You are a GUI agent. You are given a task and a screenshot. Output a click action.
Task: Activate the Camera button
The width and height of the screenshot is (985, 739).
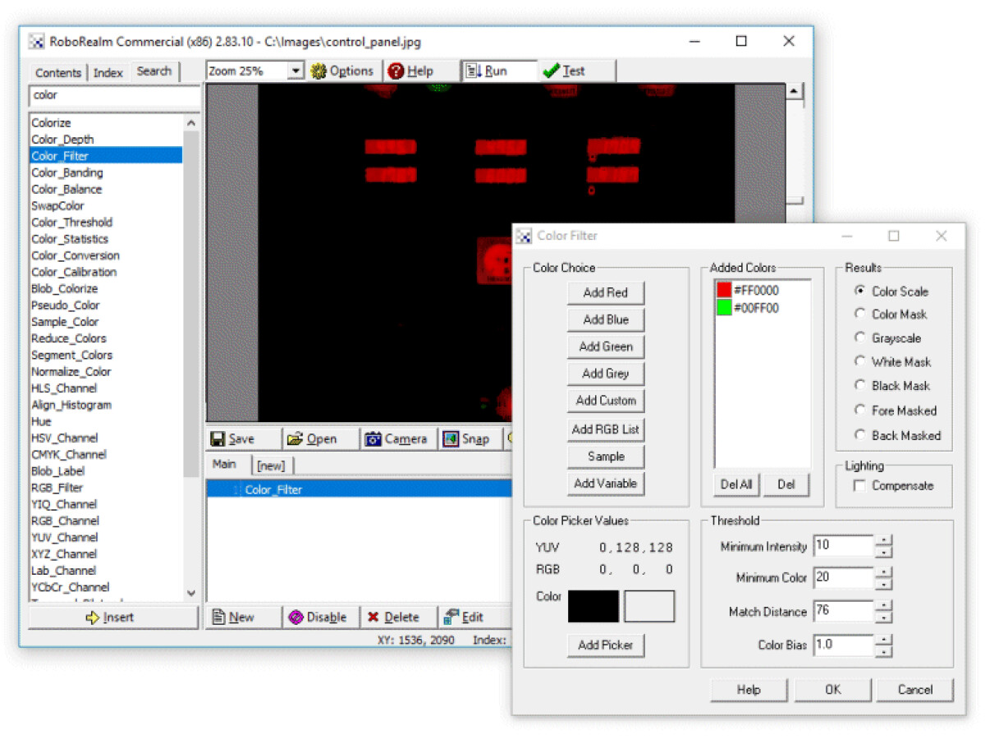398,439
